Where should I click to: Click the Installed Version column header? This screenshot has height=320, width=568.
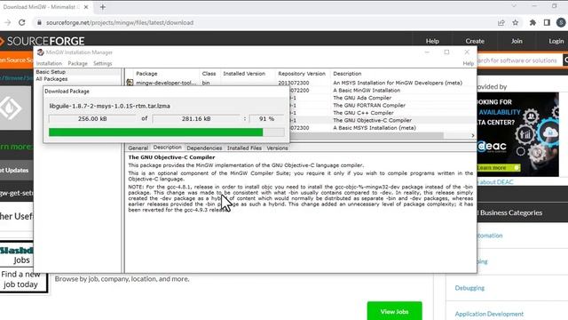[x=244, y=74]
